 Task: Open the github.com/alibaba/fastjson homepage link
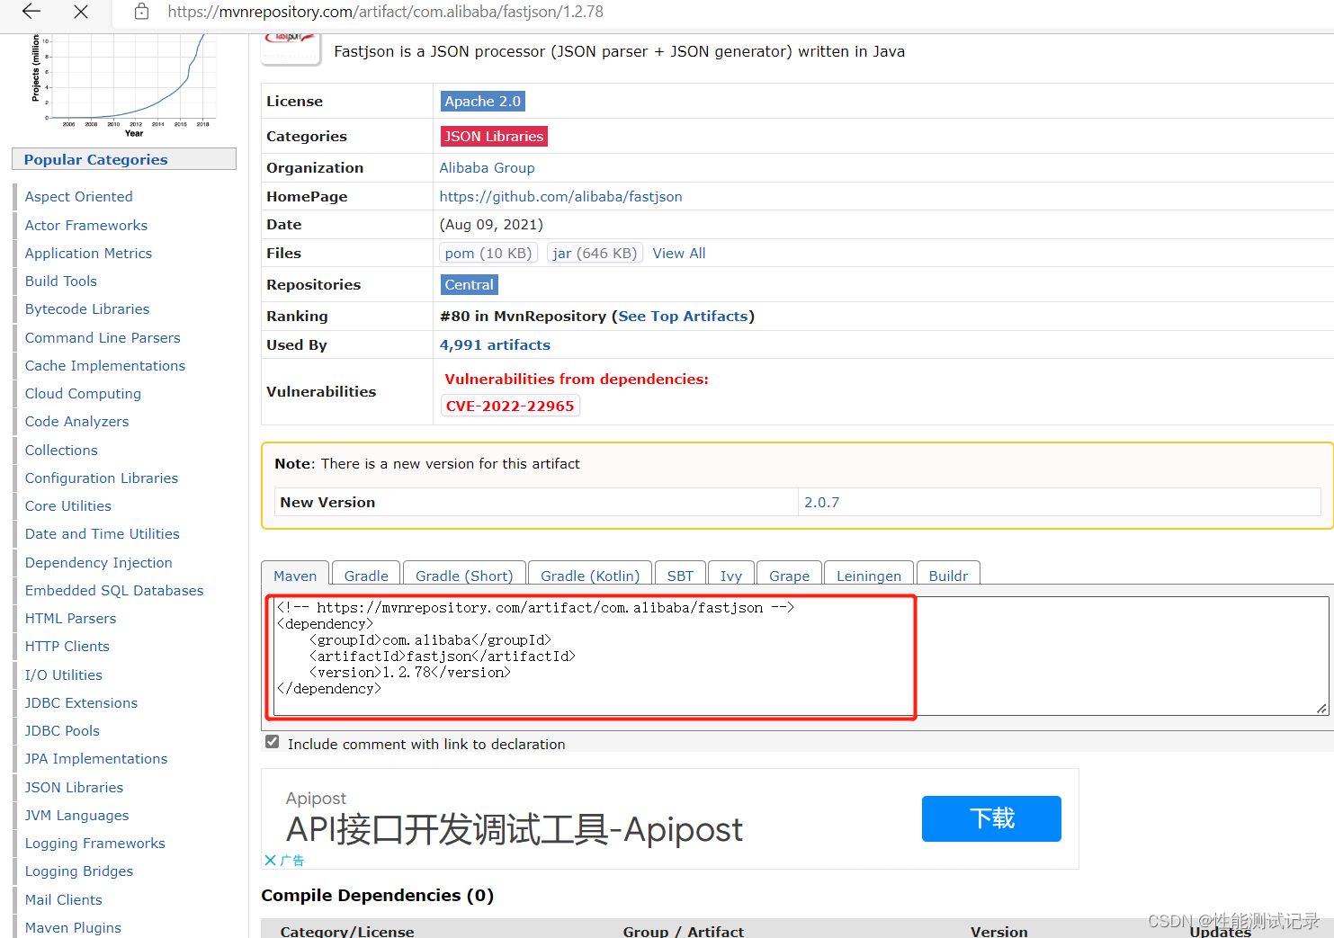tap(560, 197)
